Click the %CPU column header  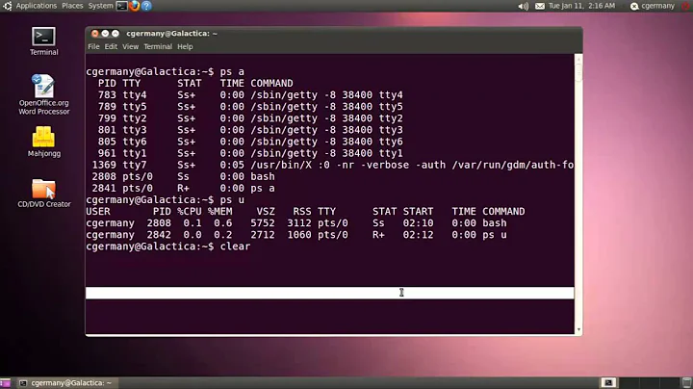click(x=190, y=211)
